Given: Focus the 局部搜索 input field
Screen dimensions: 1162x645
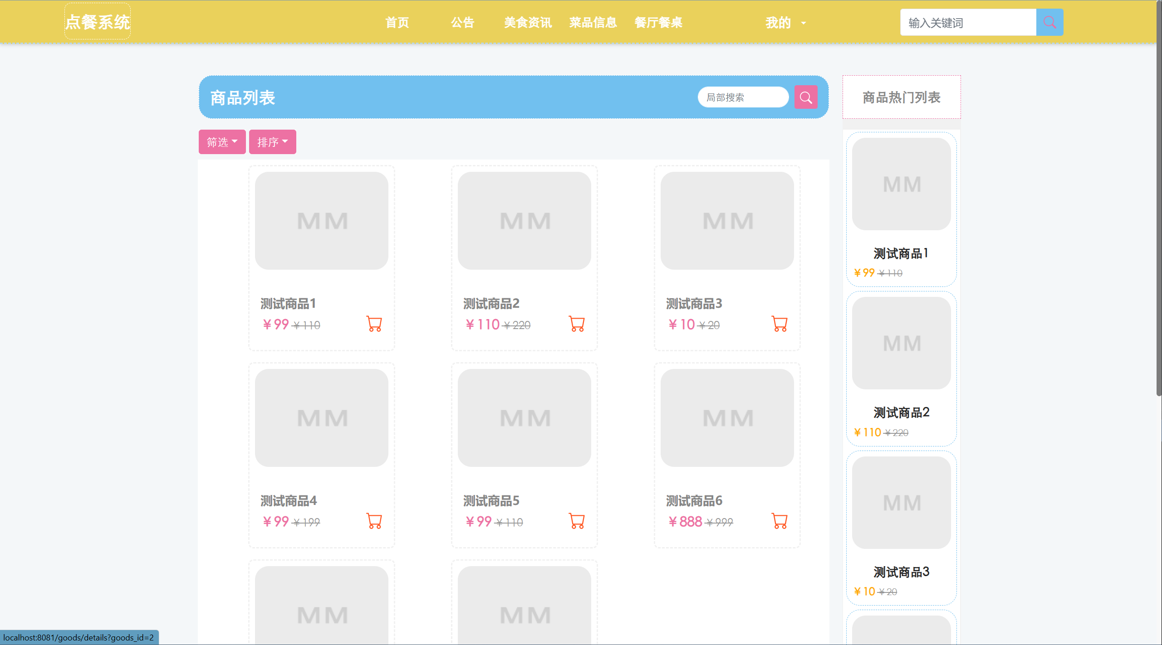Looking at the screenshot, I should pos(743,97).
